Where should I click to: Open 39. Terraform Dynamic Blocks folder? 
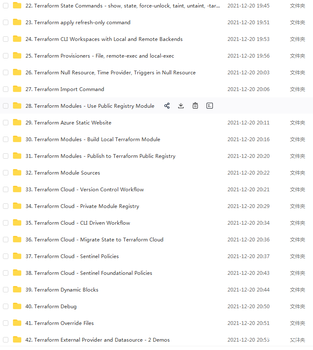pos(62,290)
